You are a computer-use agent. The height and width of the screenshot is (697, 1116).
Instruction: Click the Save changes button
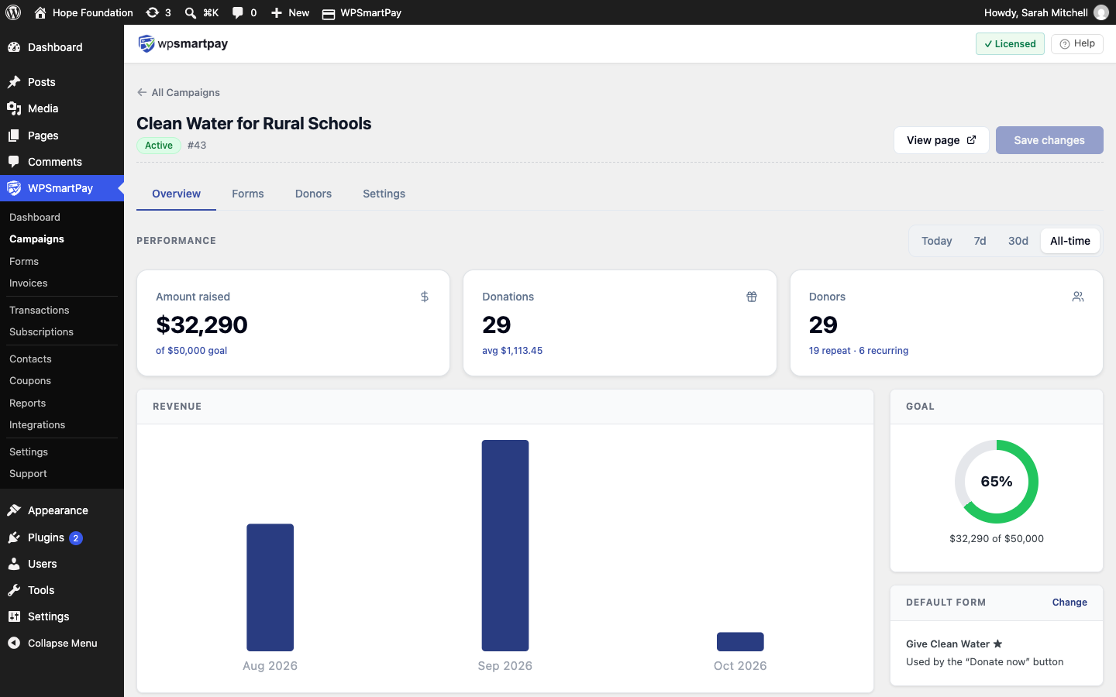[x=1049, y=140]
